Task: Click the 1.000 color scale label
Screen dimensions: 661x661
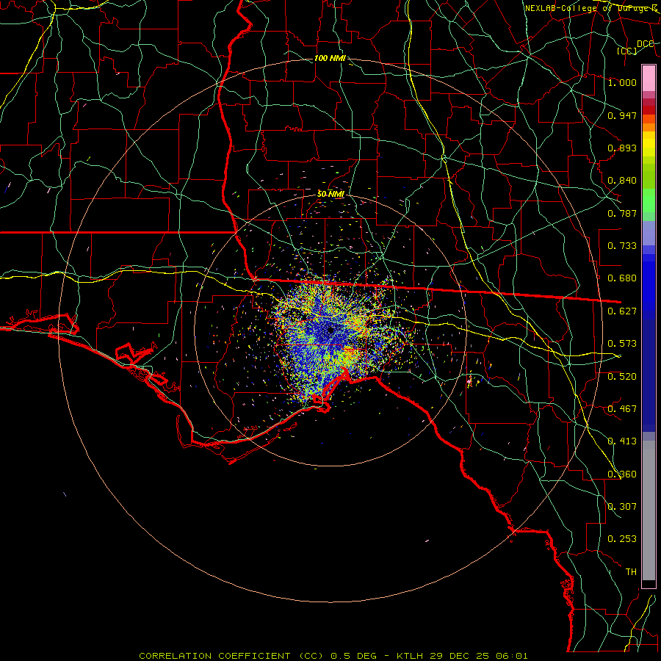Action: [x=622, y=82]
